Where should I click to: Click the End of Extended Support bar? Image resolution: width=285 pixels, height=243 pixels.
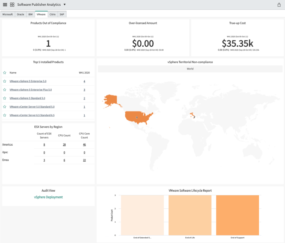tap(142, 215)
